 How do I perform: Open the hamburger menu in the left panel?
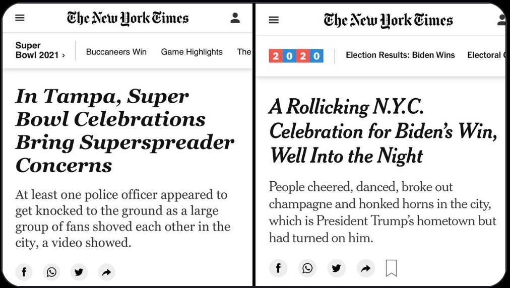(20, 18)
